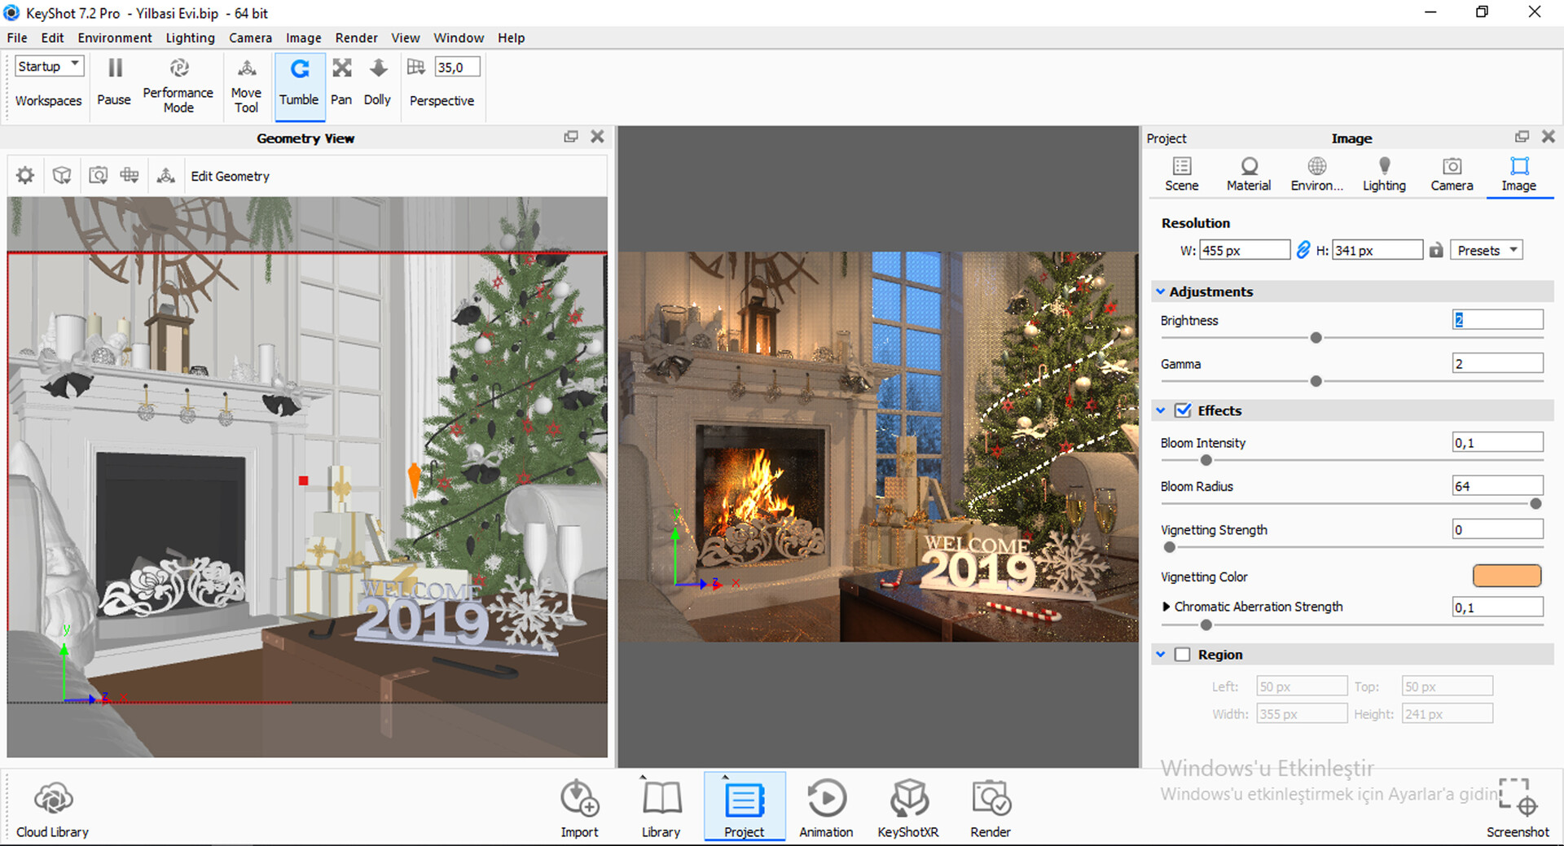The image size is (1564, 846).
Task: Toggle aspect ratio lock link icon
Action: [1303, 250]
